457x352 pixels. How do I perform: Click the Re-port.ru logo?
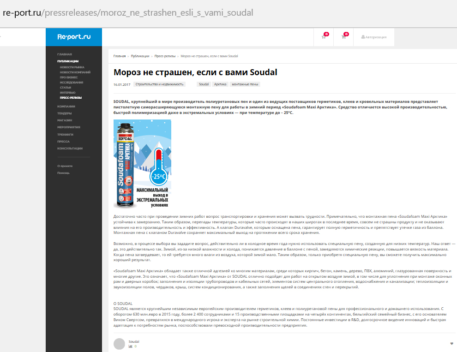[74, 37]
